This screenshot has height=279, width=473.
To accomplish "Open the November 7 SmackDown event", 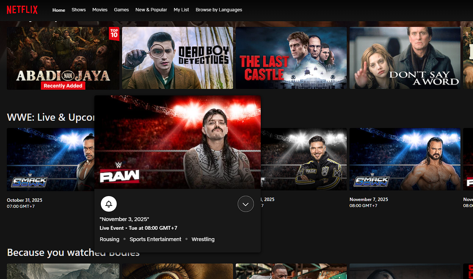I will 405,159.
